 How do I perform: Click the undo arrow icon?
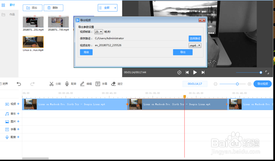pos(19,84)
